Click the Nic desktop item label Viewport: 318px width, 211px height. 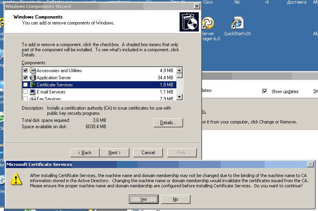tap(237, 2)
